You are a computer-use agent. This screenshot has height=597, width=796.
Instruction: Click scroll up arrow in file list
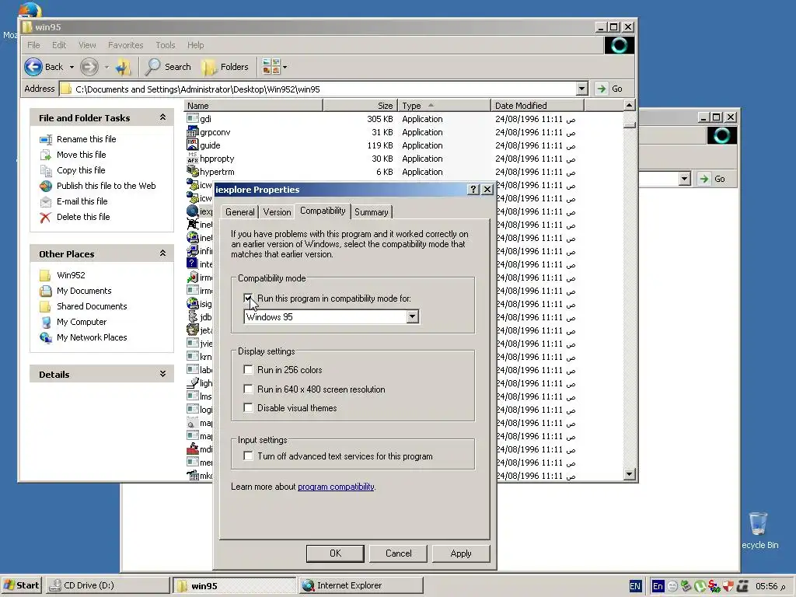tap(629, 105)
